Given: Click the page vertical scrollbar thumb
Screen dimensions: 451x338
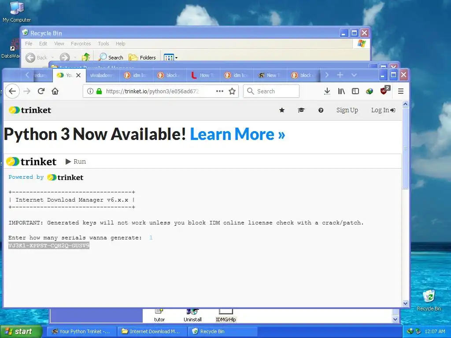Looking at the screenshot, I should (x=405, y=148).
